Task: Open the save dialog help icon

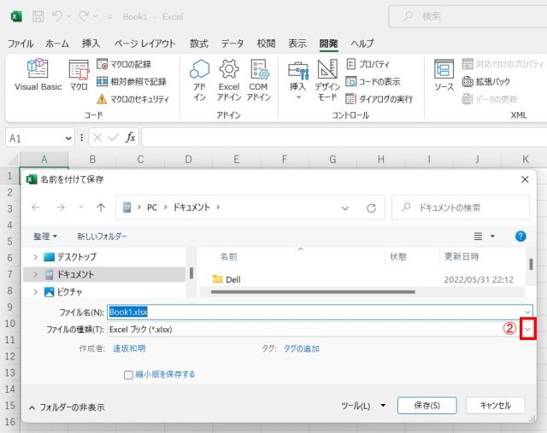Action: (521, 236)
